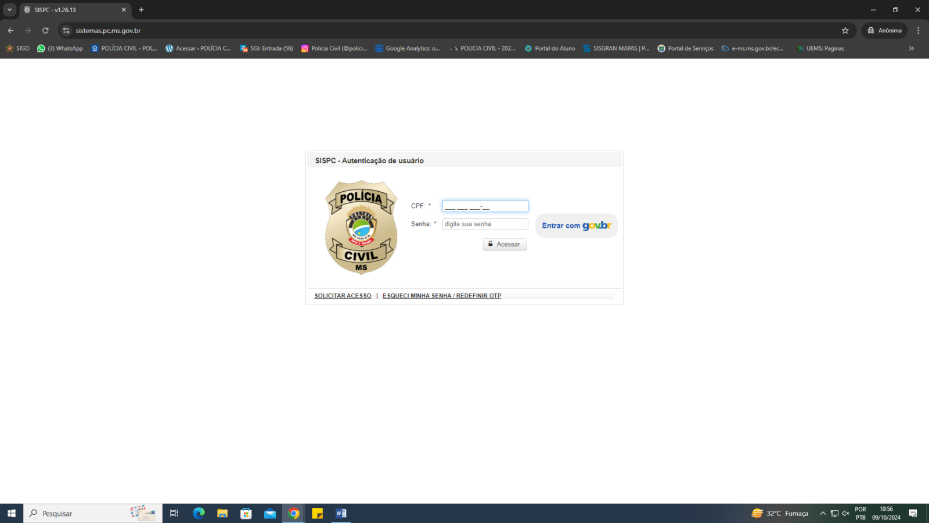The height and width of the screenshot is (523, 929).
Task: Open the Portal de Serviços bookmark
Action: (x=685, y=48)
